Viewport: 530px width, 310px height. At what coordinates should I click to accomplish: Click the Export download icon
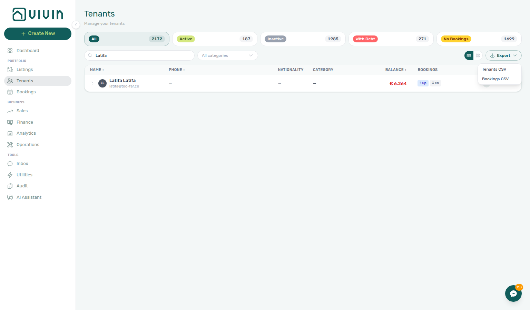[x=492, y=55]
